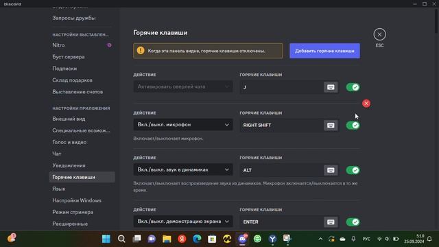439x247 pixels.
Task: Open Task View on taskbar
Action: click(137, 239)
